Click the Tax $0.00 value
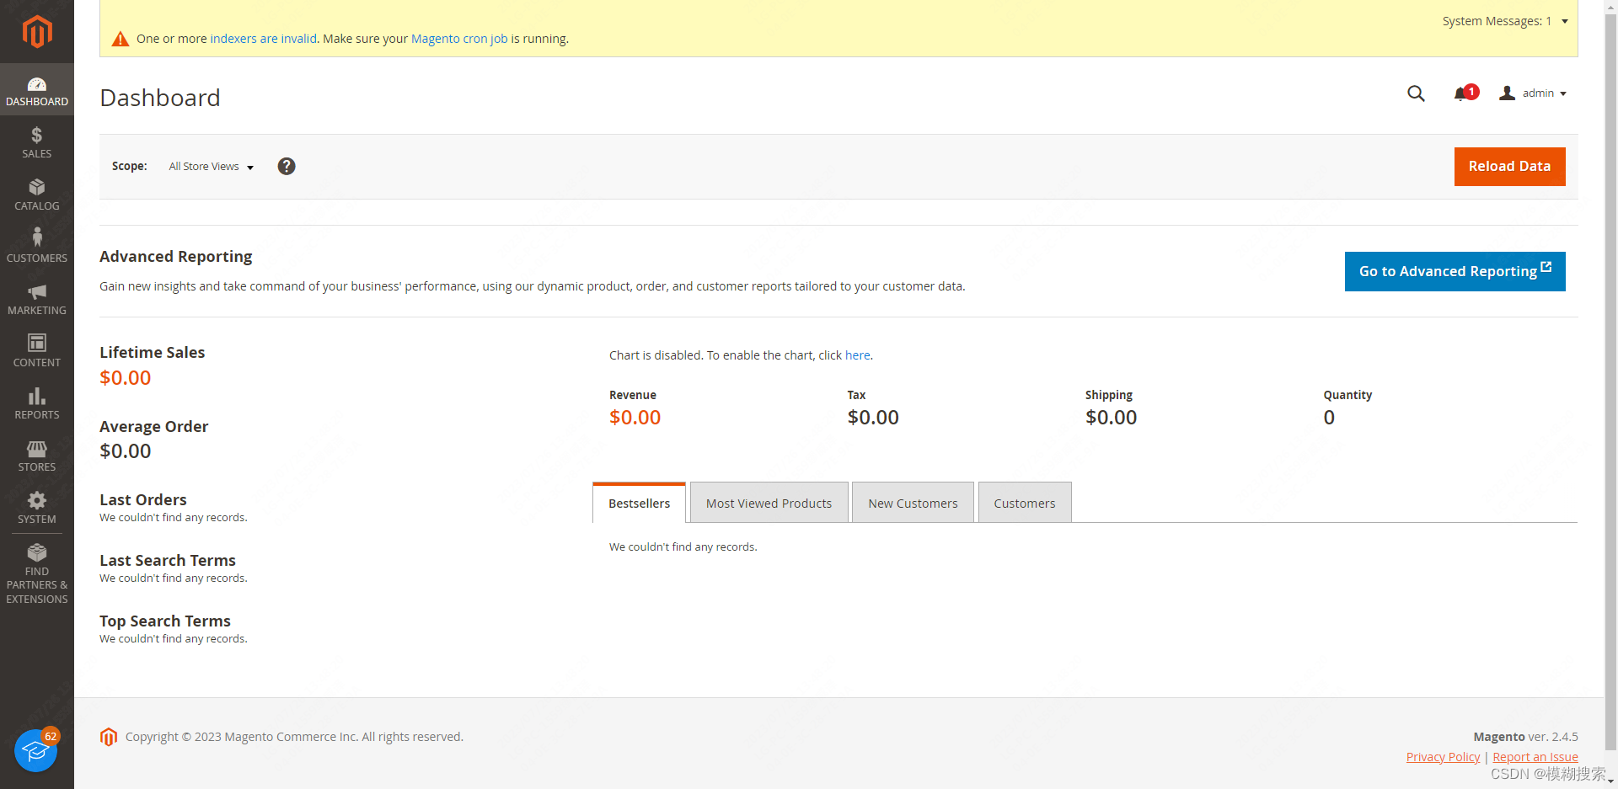The width and height of the screenshot is (1618, 789). [873, 418]
